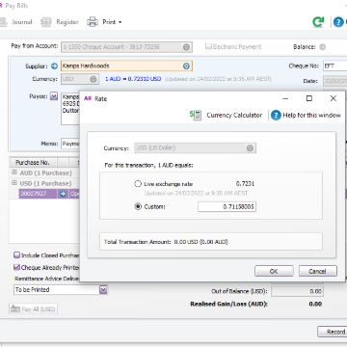Open help icon in Pay Bills toolbar
The image size is (347, 347).
pyautogui.click(x=338, y=22)
